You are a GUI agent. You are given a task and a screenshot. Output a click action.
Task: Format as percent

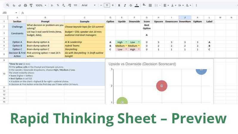(58, 5)
